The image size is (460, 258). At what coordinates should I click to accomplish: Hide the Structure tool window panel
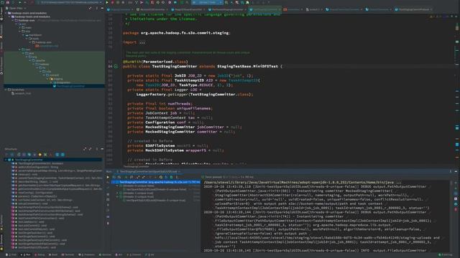102,149
